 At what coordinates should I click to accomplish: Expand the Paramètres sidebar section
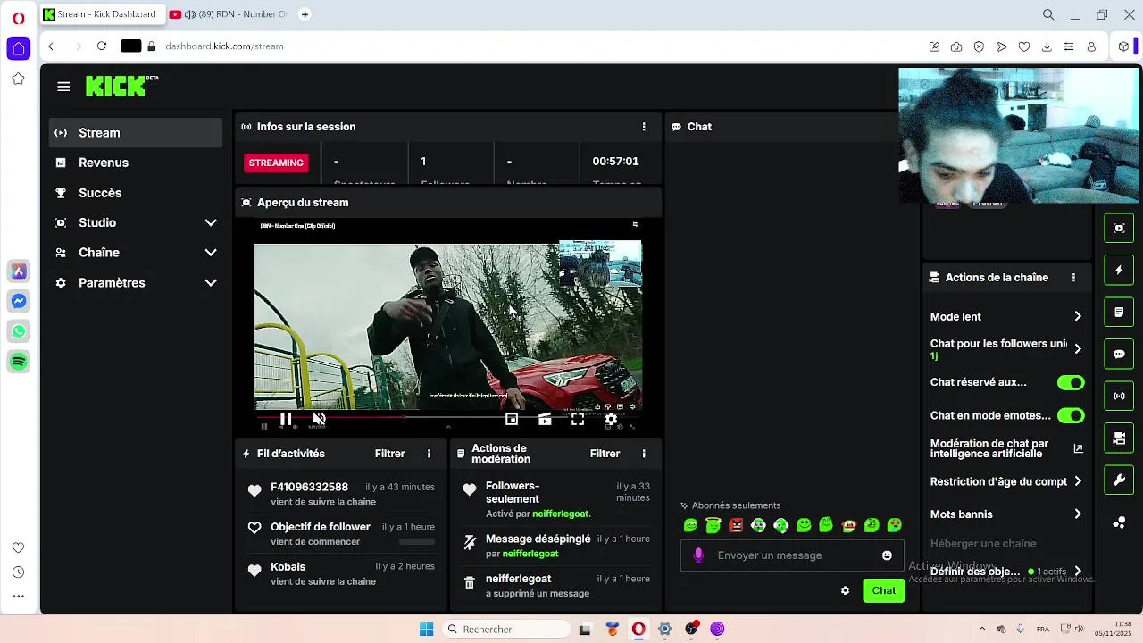[211, 283]
